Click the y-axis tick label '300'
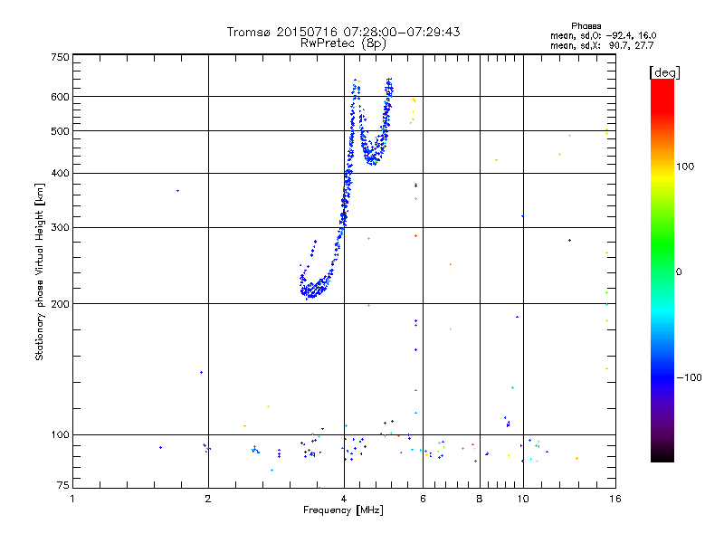This screenshot has height=543, width=724. click(x=60, y=228)
